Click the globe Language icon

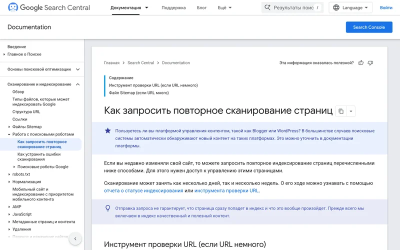[336, 7]
